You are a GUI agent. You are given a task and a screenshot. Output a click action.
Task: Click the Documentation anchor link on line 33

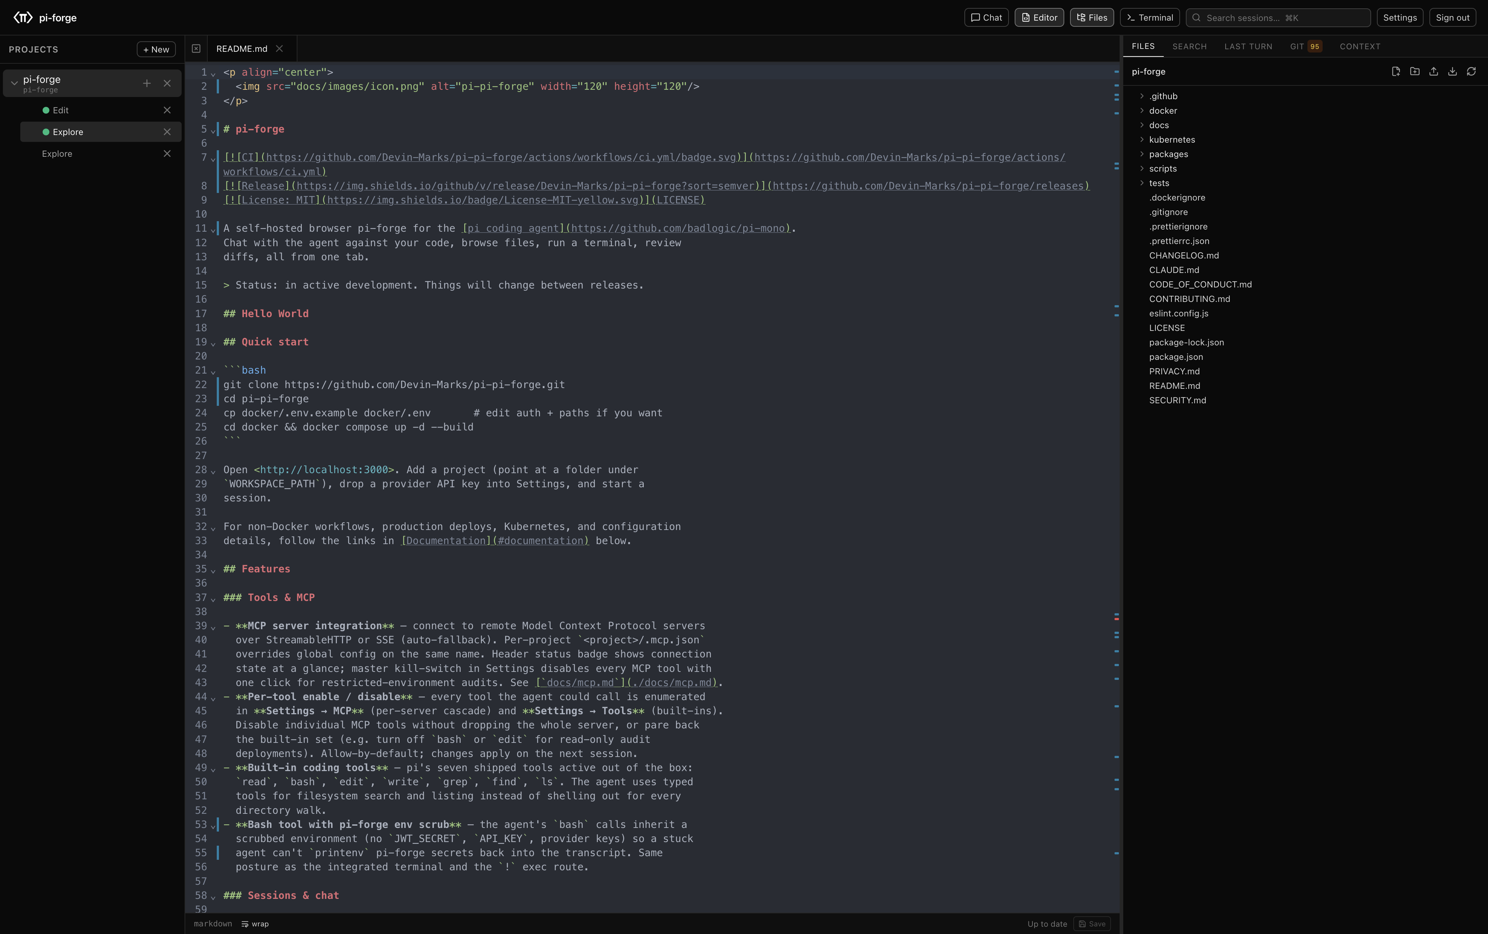(x=495, y=541)
